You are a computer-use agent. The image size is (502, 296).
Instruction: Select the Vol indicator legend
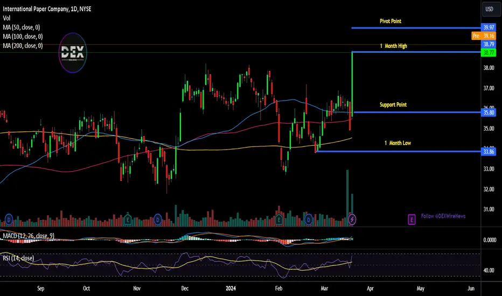tap(6, 18)
